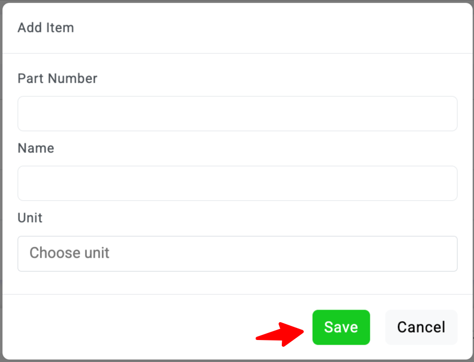This screenshot has width=474, height=362.
Task: Focus the Name text field
Action: click(237, 183)
